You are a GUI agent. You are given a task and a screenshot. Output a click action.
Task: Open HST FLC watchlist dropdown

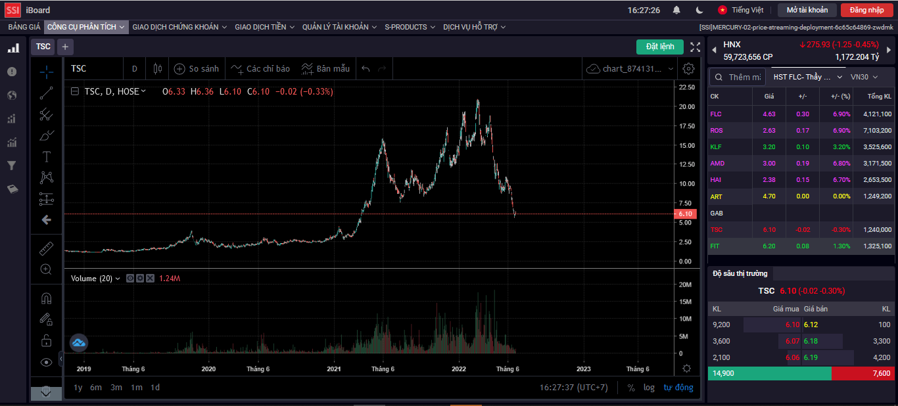point(807,77)
